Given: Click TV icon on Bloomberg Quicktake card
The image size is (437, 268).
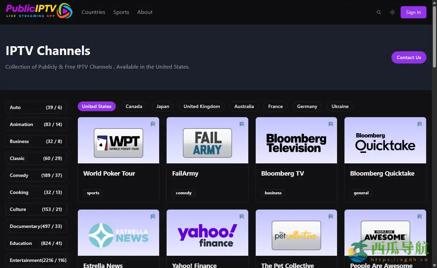Looking at the screenshot, I should [x=419, y=124].
